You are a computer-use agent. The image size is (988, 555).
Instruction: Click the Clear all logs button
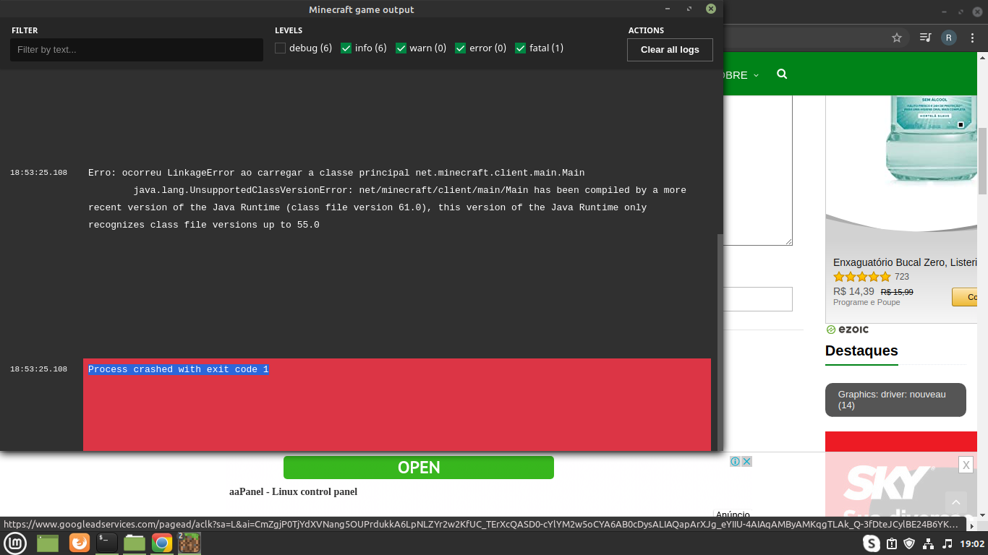(670, 50)
